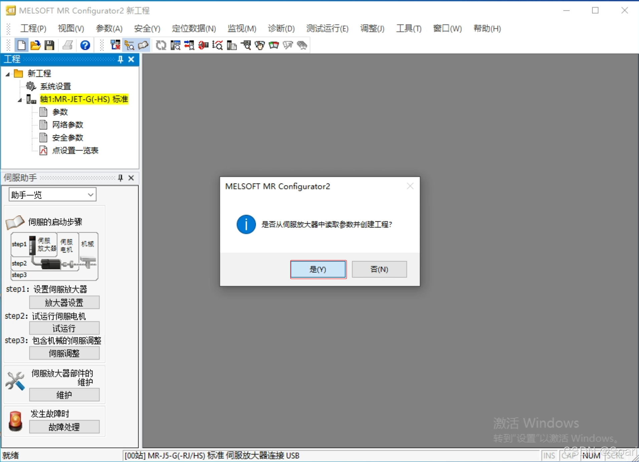Open the 安全(Y) menu
This screenshot has height=462, width=639.
(x=147, y=29)
